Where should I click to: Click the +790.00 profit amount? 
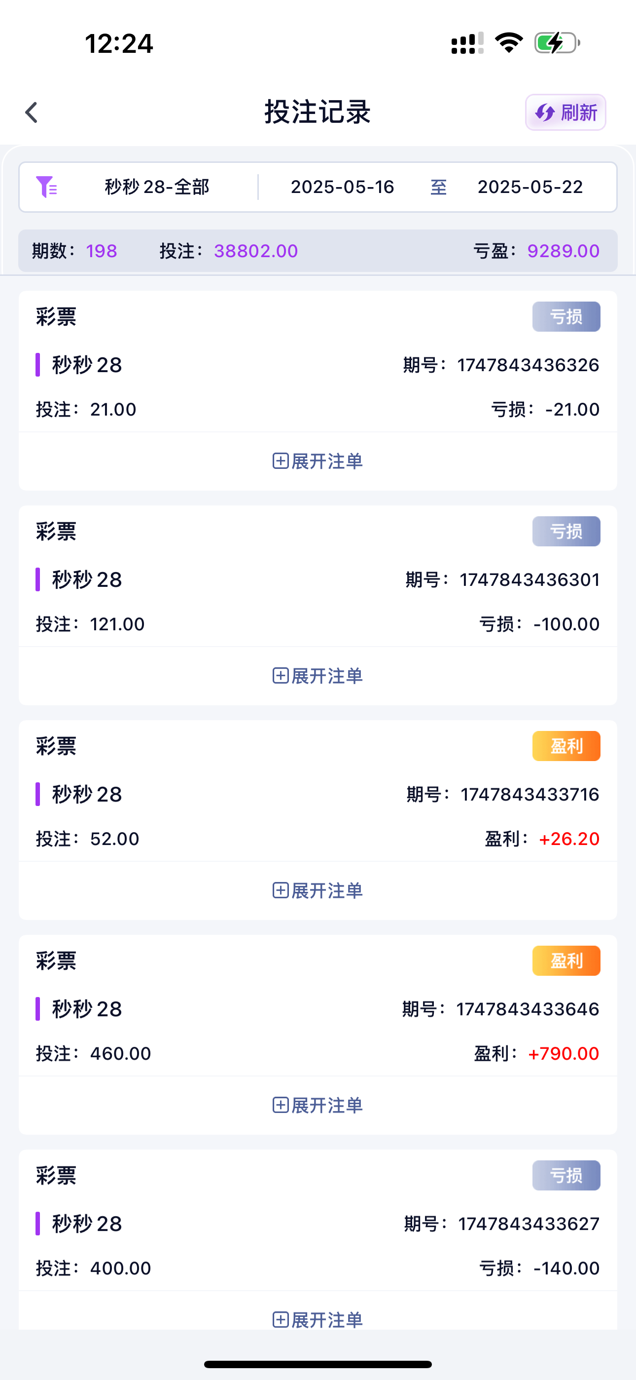click(563, 1054)
